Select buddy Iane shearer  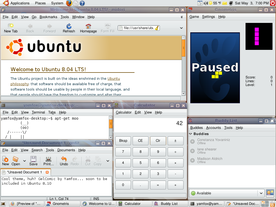point(232,151)
